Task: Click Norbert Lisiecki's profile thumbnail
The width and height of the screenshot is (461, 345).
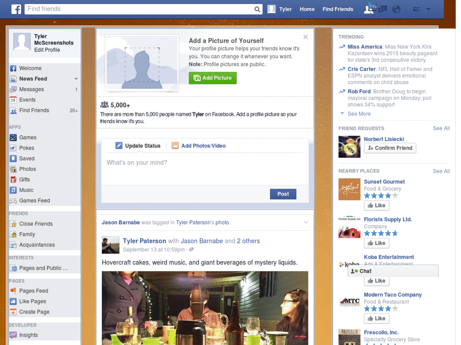Action: click(349, 147)
